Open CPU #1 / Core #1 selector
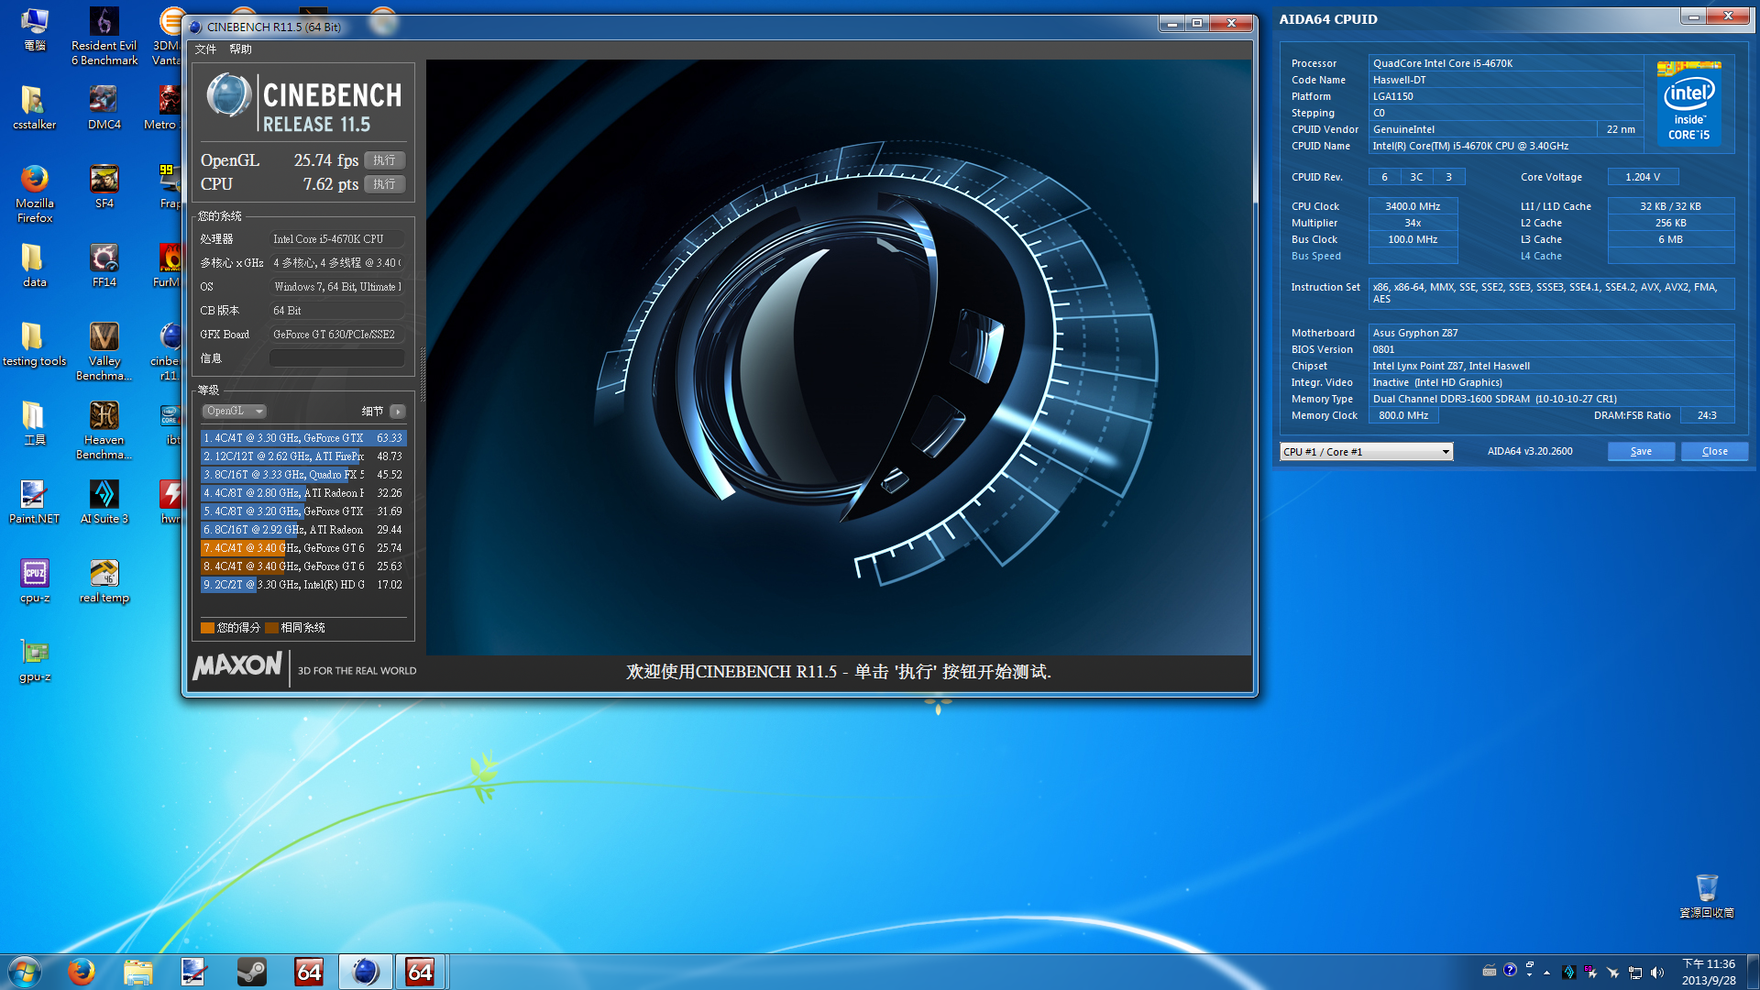This screenshot has width=1760, height=990. coord(1366,452)
